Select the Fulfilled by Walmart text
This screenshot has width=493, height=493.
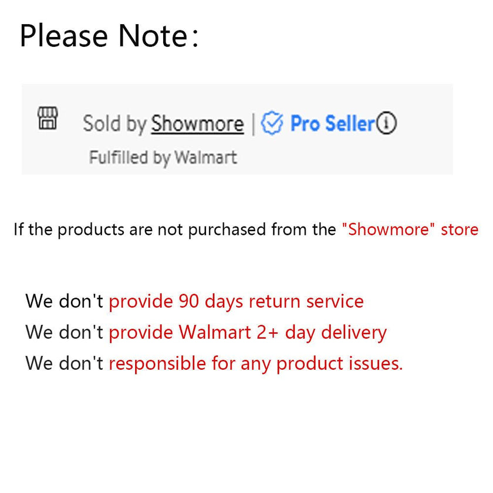[x=163, y=157]
